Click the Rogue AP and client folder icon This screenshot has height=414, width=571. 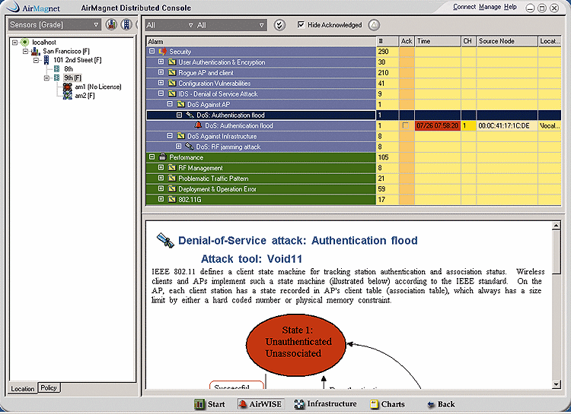point(172,73)
